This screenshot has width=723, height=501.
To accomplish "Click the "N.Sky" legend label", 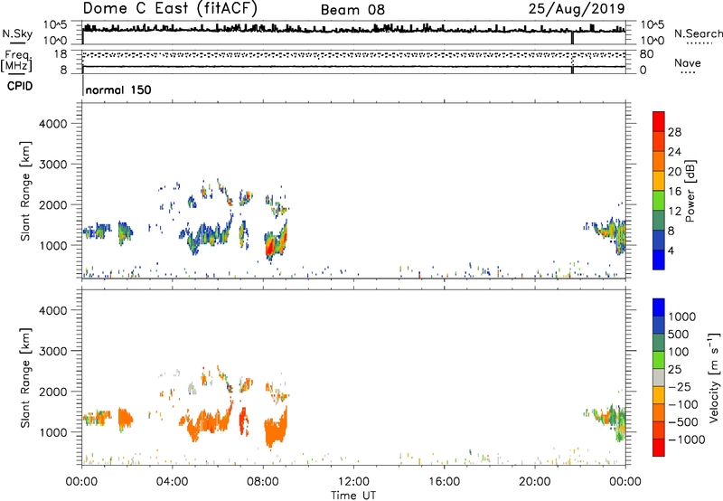I will pos(17,33).
